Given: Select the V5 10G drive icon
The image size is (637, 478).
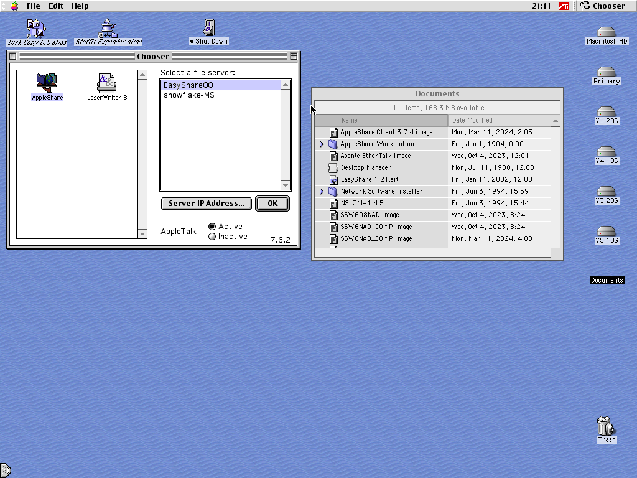Looking at the screenshot, I should [607, 231].
